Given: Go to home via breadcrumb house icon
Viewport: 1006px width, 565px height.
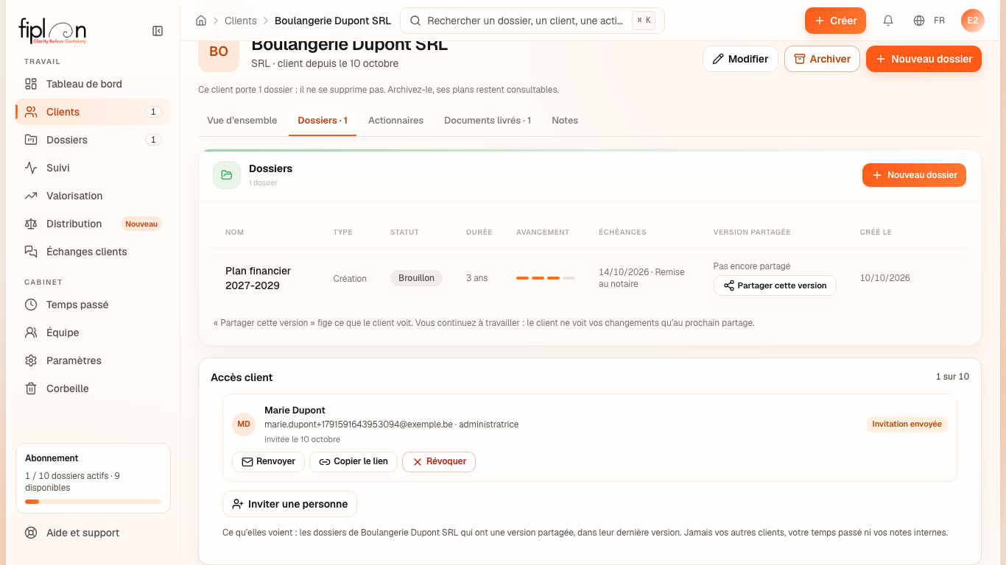Looking at the screenshot, I should point(201,21).
